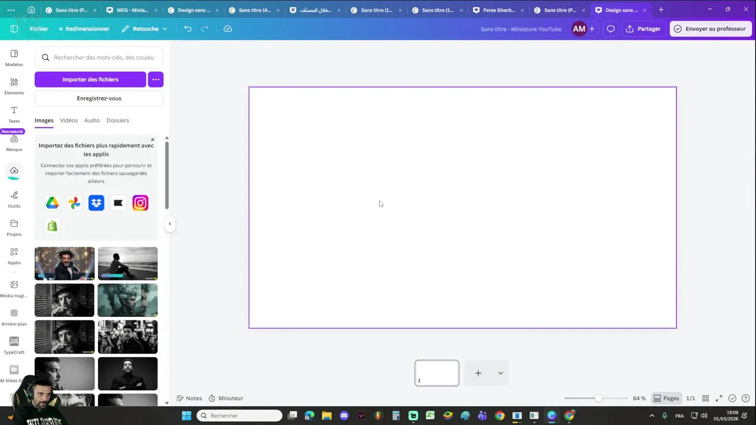Open a new browser tab with plus
This screenshot has width=756, height=425.
(x=661, y=10)
